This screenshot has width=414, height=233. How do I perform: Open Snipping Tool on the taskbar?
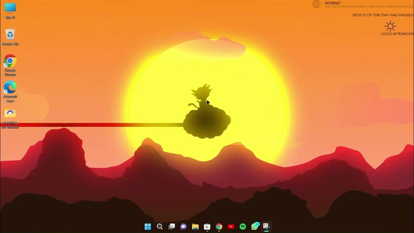point(267,227)
